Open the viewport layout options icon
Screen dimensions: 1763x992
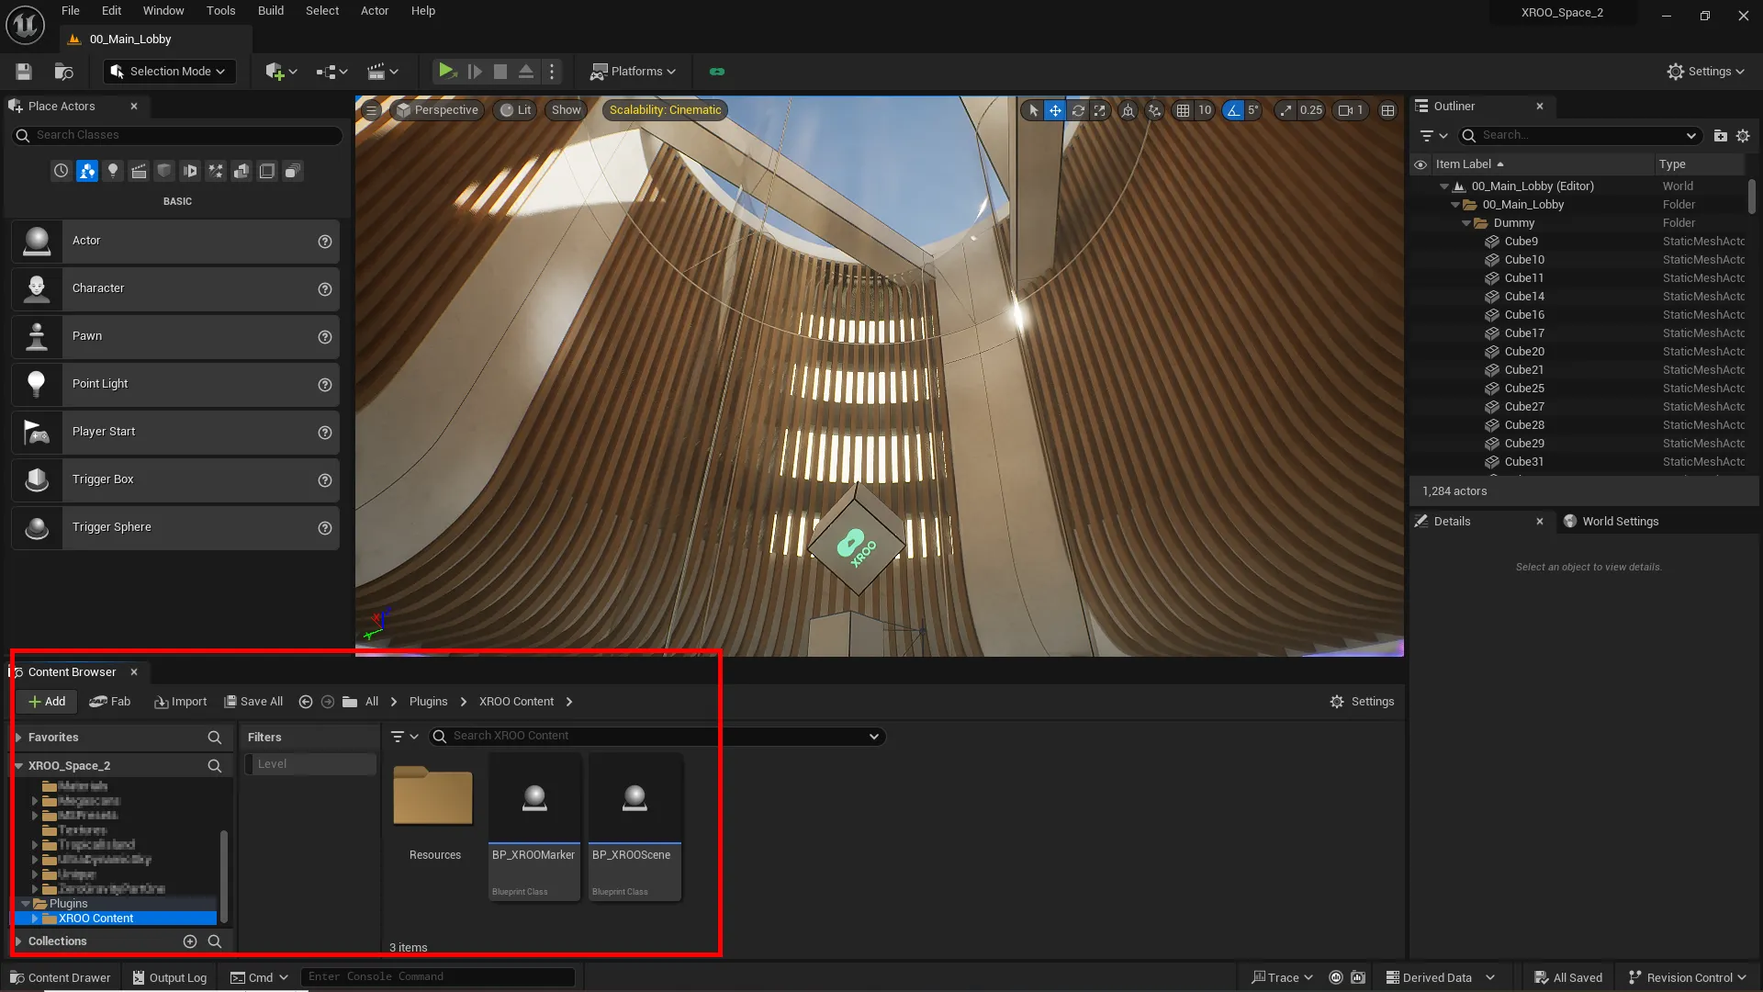point(1387,110)
